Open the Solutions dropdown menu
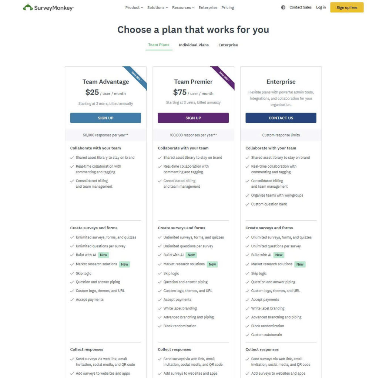 tap(157, 7)
